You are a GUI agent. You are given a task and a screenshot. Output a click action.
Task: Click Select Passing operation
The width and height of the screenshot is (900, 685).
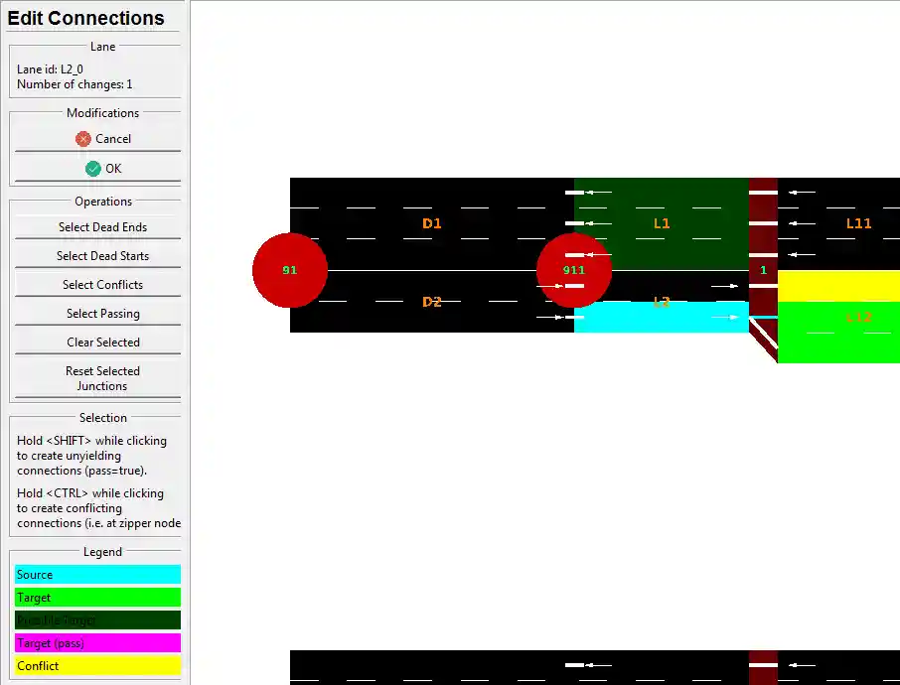coord(97,314)
